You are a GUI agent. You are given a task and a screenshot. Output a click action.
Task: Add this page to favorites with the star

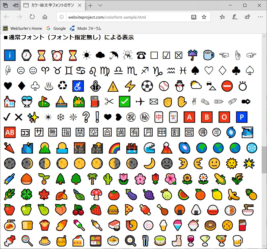[x=204, y=17]
